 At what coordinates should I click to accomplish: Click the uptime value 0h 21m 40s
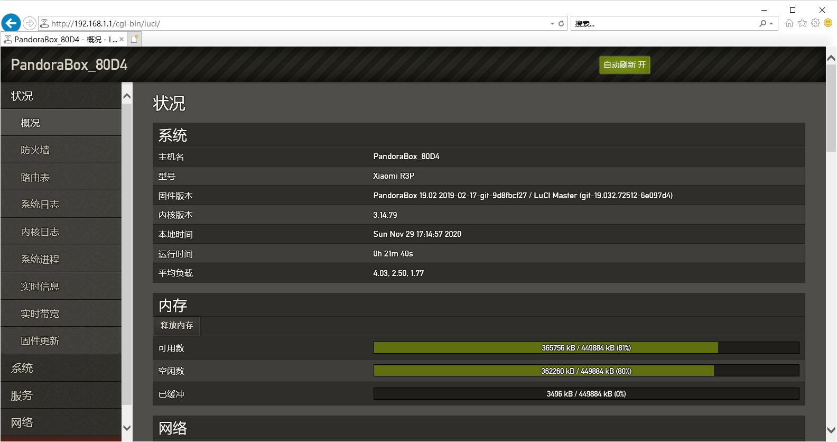click(x=393, y=254)
